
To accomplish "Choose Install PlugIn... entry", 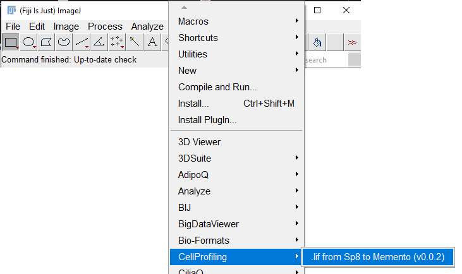I will click(237, 120).
